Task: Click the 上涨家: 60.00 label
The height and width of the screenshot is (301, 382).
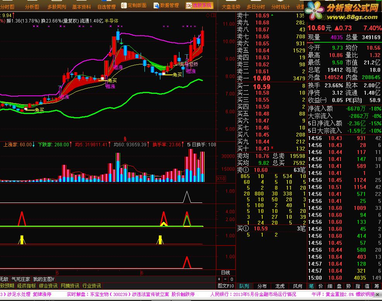Action: 19,145
